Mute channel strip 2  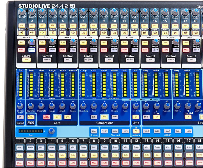(30, 163)
